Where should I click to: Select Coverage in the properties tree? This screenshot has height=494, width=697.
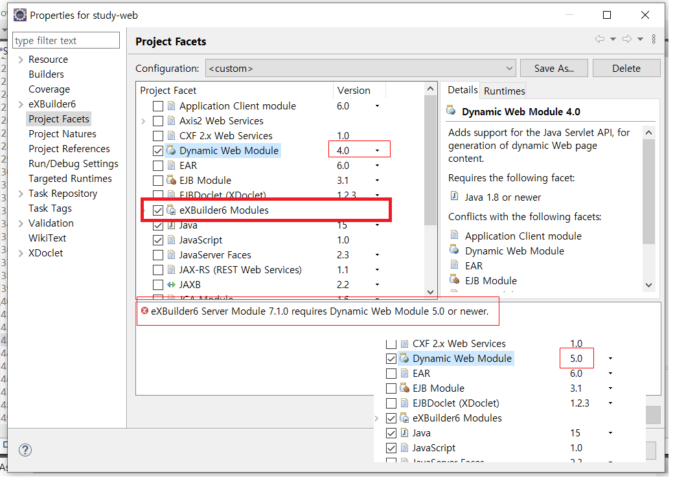[49, 89]
